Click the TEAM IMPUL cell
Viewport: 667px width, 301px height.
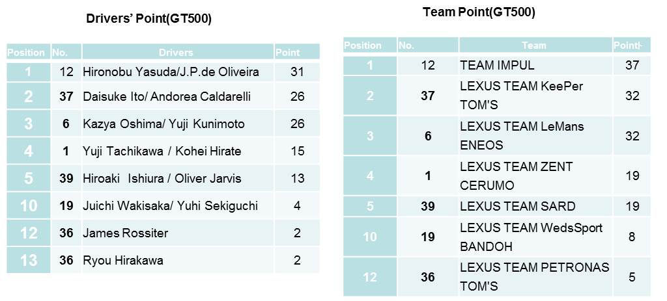[497, 65]
